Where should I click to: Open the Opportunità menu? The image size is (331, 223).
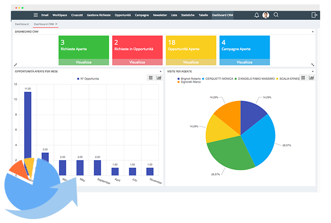(x=123, y=15)
